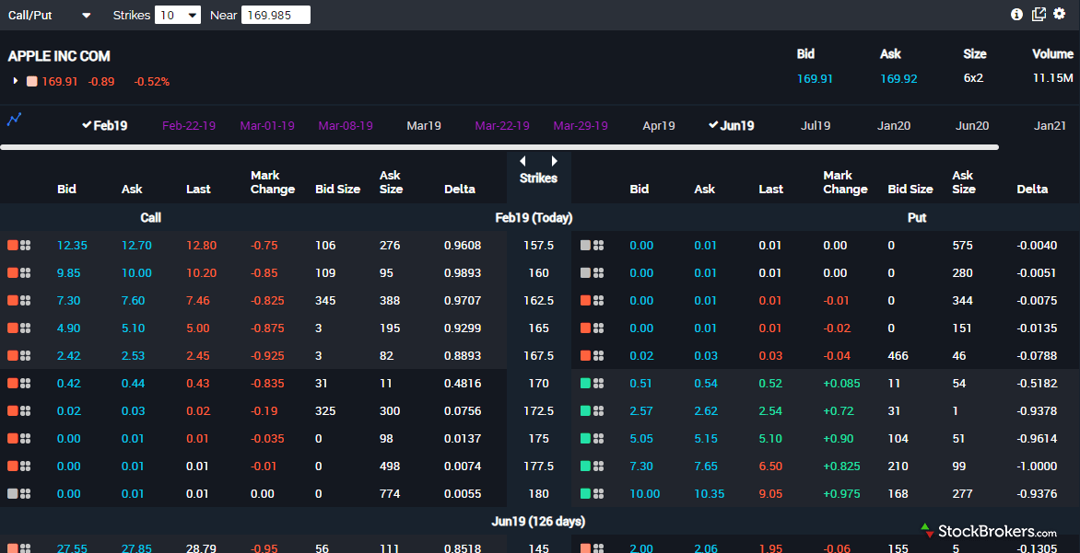Select the Jan21 expiration

coord(1050,126)
